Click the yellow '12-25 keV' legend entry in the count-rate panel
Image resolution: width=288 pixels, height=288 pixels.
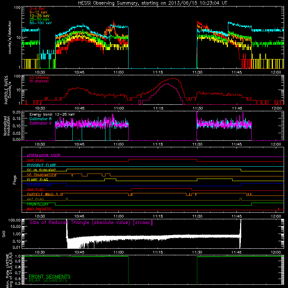40,16
